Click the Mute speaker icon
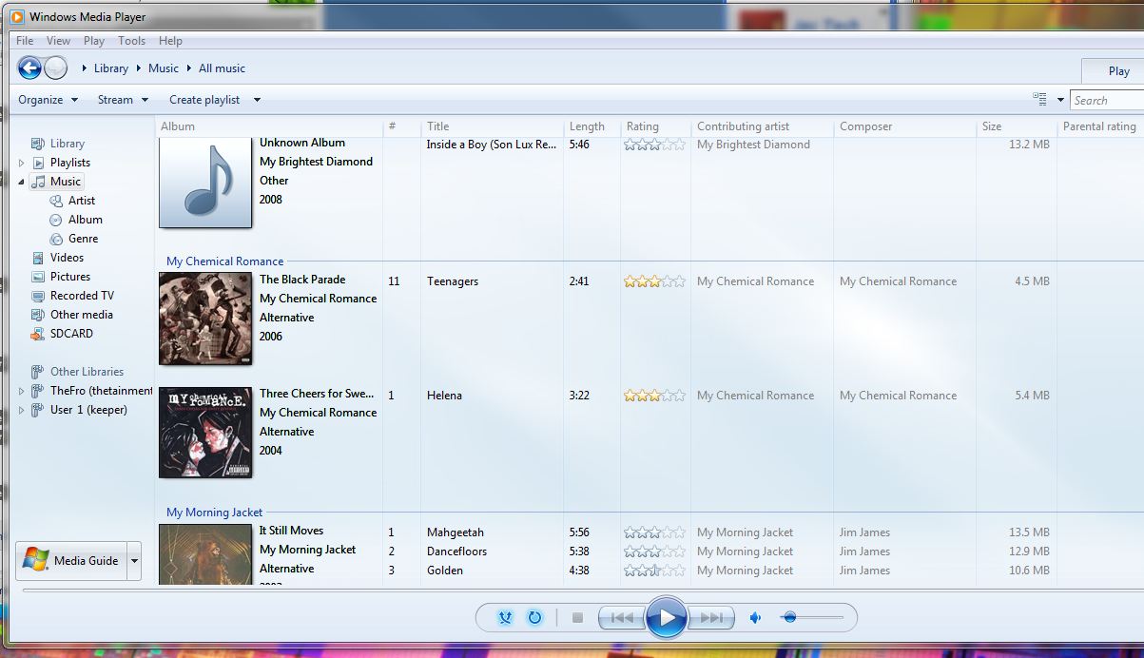The image size is (1144, 658). pos(755,618)
